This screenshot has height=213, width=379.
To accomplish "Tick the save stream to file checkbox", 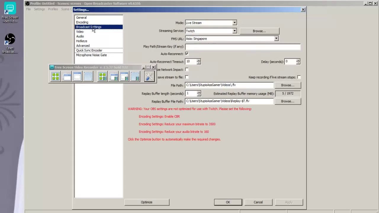I will point(187,77).
